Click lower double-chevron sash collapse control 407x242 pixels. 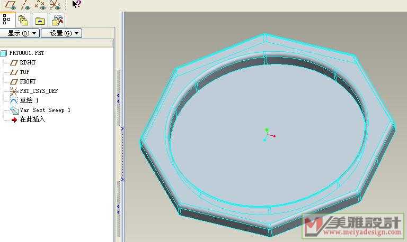coord(118,209)
